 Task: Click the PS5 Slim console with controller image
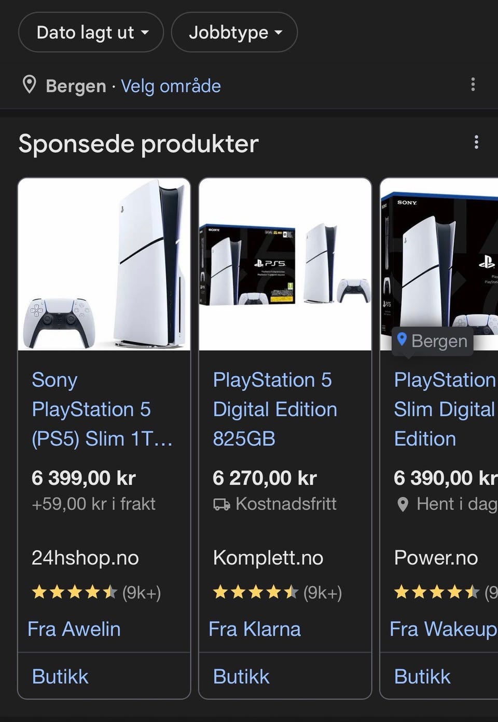tap(104, 265)
